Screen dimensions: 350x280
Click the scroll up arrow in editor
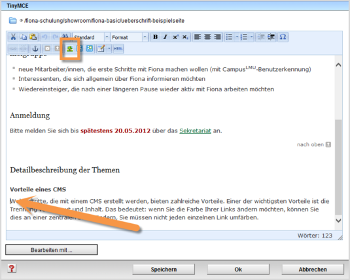(x=338, y=65)
